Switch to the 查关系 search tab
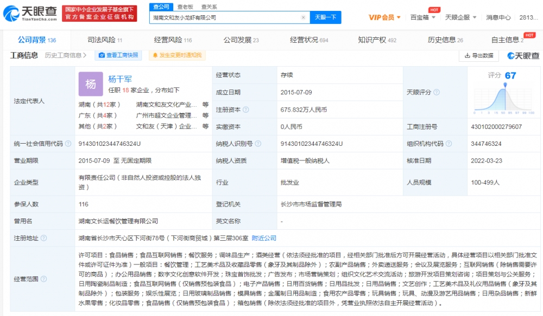 209,7
